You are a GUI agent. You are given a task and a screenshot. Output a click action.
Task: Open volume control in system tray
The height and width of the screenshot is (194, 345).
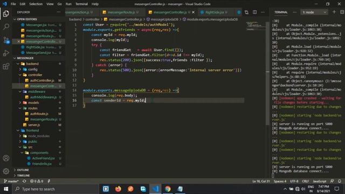tap(303, 189)
